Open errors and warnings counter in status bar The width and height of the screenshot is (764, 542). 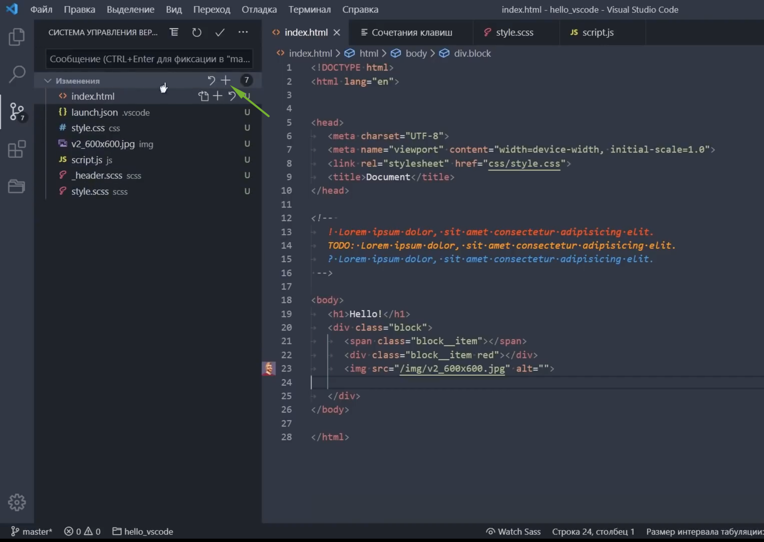(x=82, y=531)
